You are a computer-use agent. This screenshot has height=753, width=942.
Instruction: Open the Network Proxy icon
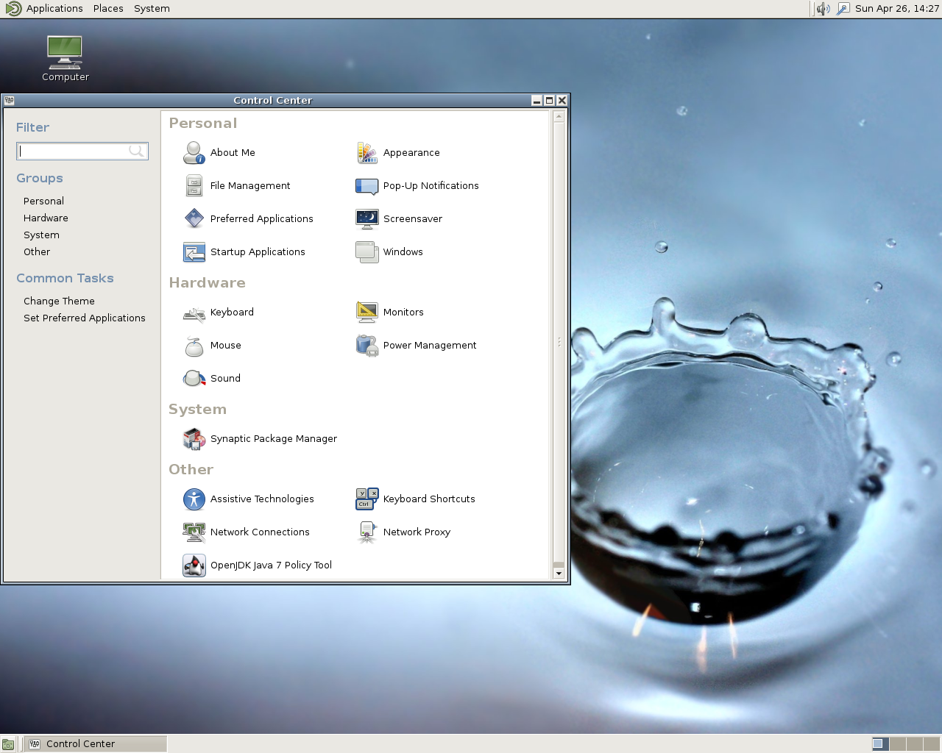tap(366, 532)
